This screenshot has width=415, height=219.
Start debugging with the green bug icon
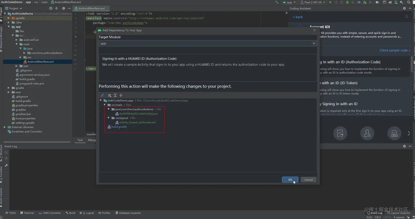[347, 2]
